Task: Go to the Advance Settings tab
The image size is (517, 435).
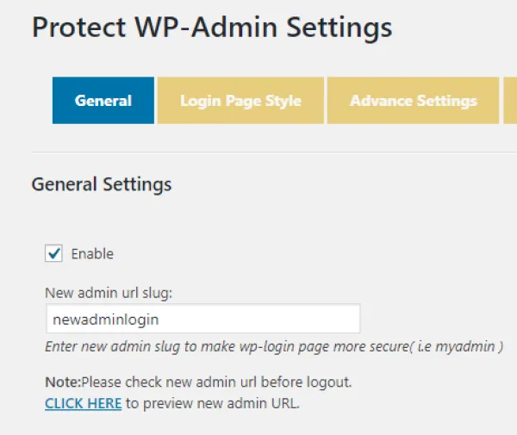Action: click(413, 101)
